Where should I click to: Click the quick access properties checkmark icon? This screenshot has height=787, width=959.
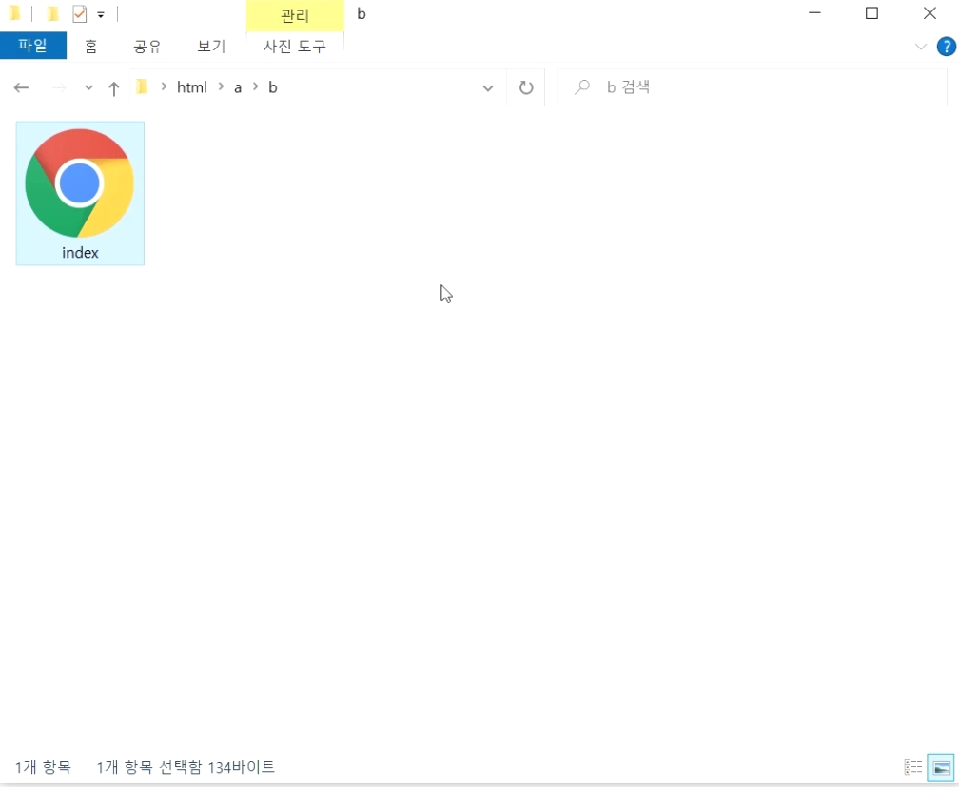80,13
